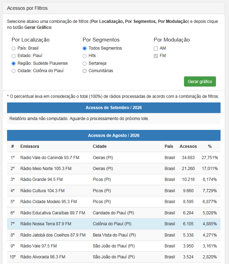Click the Acessos de Agosto / 2026 header
Viewport: 229px width, 264px height.
coord(114,136)
